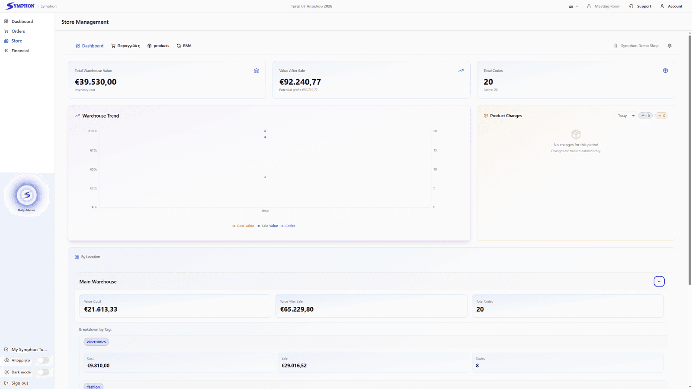Click trend arrow icon on Value After Sale card
This screenshot has width=692, height=389.
[x=461, y=71]
